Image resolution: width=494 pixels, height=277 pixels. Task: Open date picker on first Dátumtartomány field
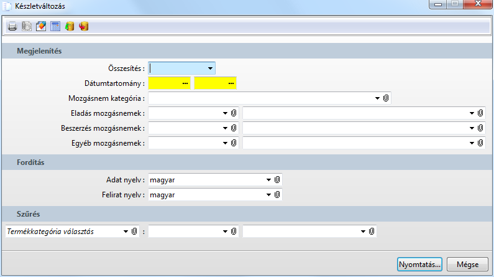(x=185, y=83)
